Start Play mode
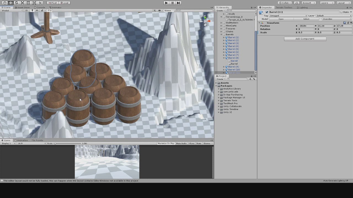Image resolution: width=353 pixels, height=198 pixels. tap(166, 3)
